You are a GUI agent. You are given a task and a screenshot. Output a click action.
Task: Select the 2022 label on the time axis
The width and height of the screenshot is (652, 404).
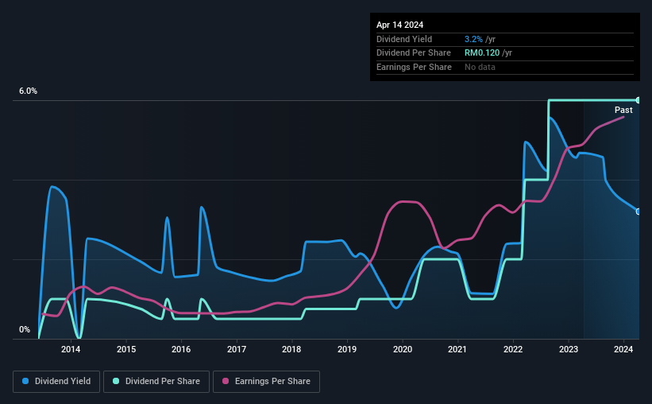coord(513,349)
